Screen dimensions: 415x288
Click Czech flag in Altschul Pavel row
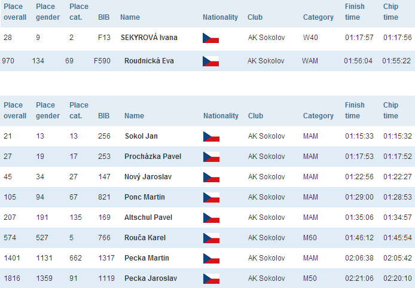pos(211,218)
